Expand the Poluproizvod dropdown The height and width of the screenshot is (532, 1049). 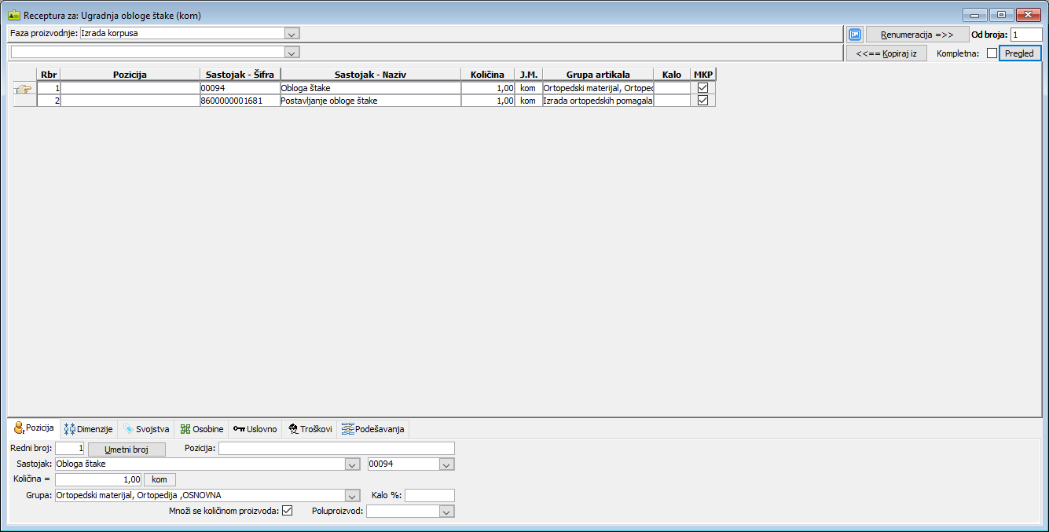[446, 512]
